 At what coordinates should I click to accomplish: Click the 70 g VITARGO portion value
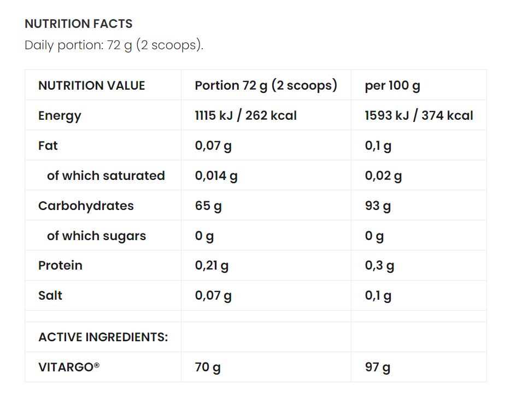click(208, 368)
